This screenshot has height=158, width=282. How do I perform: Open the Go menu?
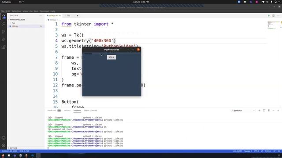click(31, 11)
